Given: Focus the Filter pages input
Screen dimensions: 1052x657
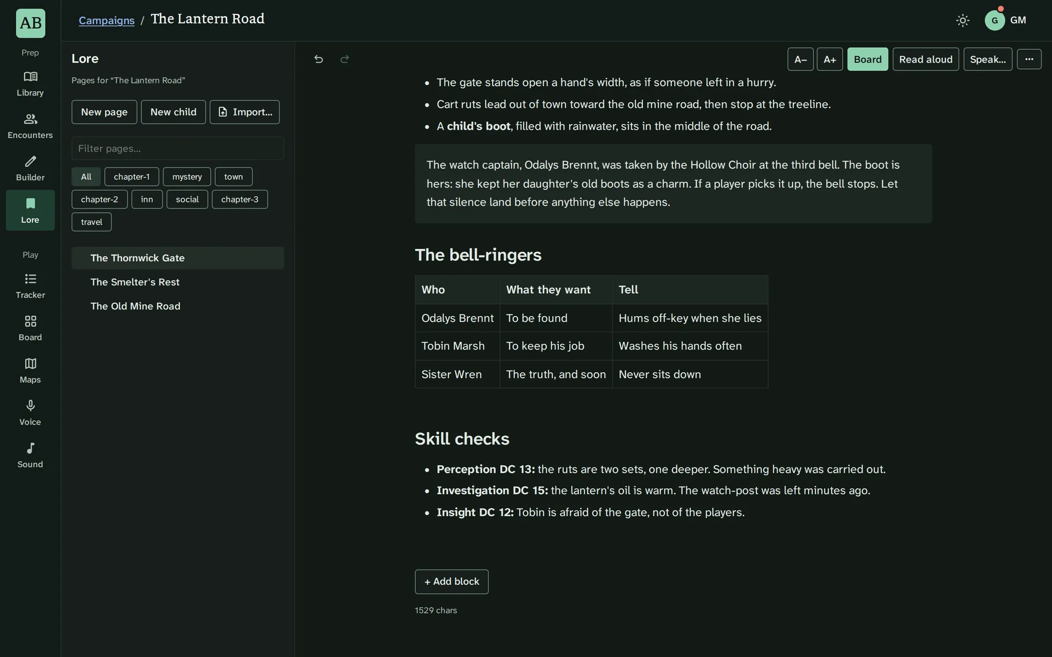Looking at the screenshot, I should pyautogui.click(x=178, y=148).
